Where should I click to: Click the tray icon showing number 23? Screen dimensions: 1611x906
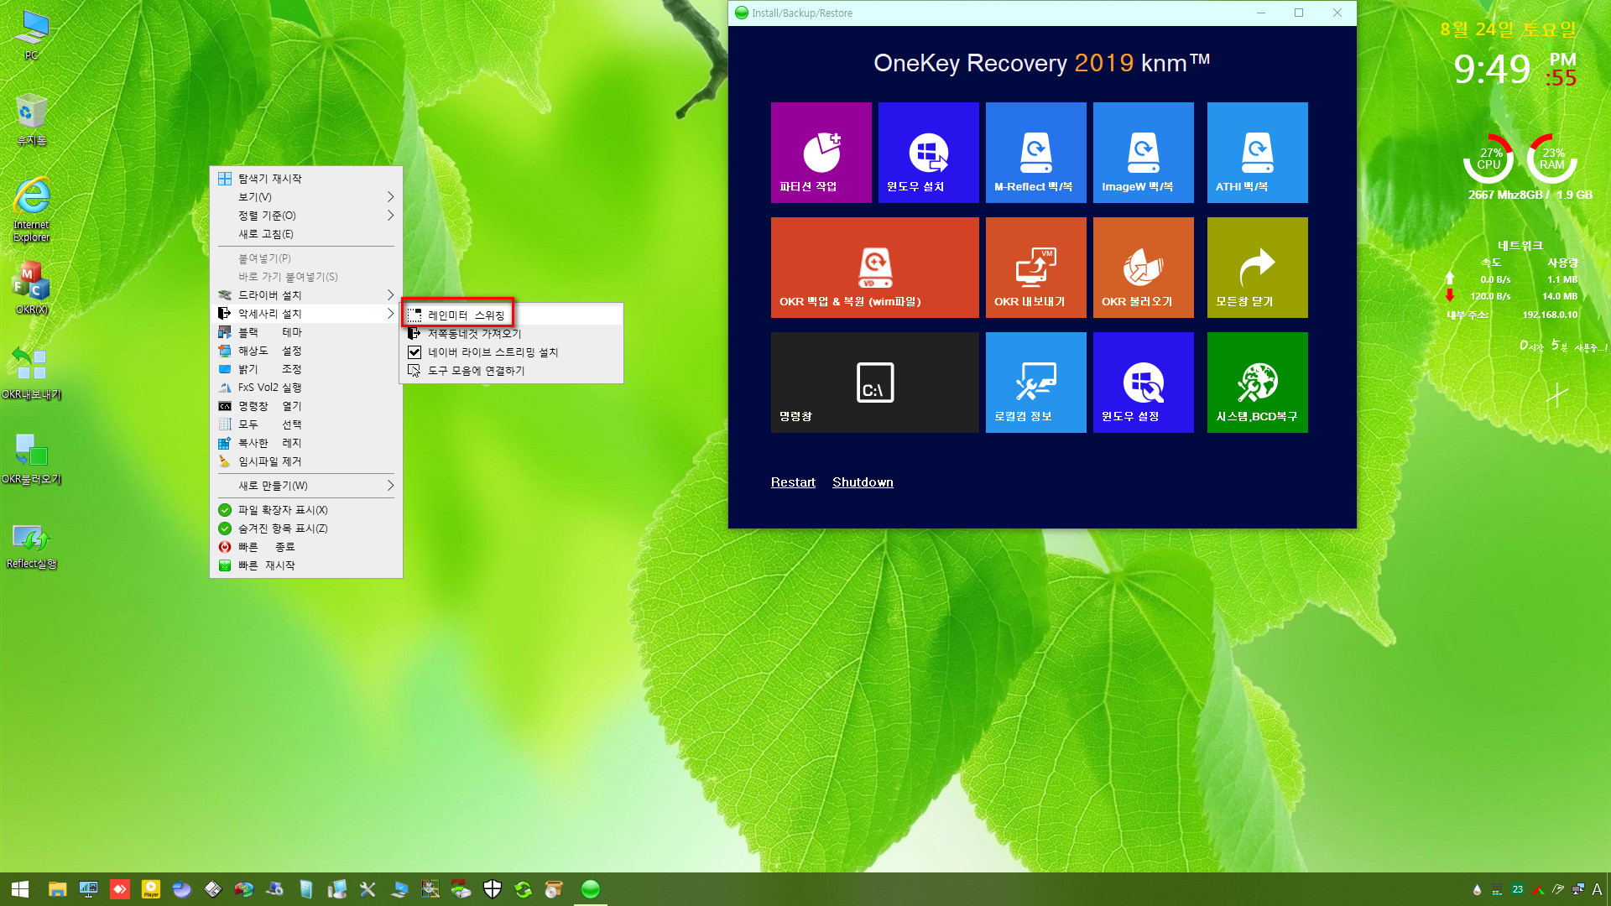click(1517, 889)
